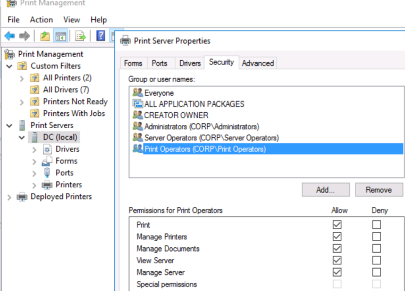Select Everyone in group or user names
The height and width of the screenshot is (301, 405).
(158, 93)
